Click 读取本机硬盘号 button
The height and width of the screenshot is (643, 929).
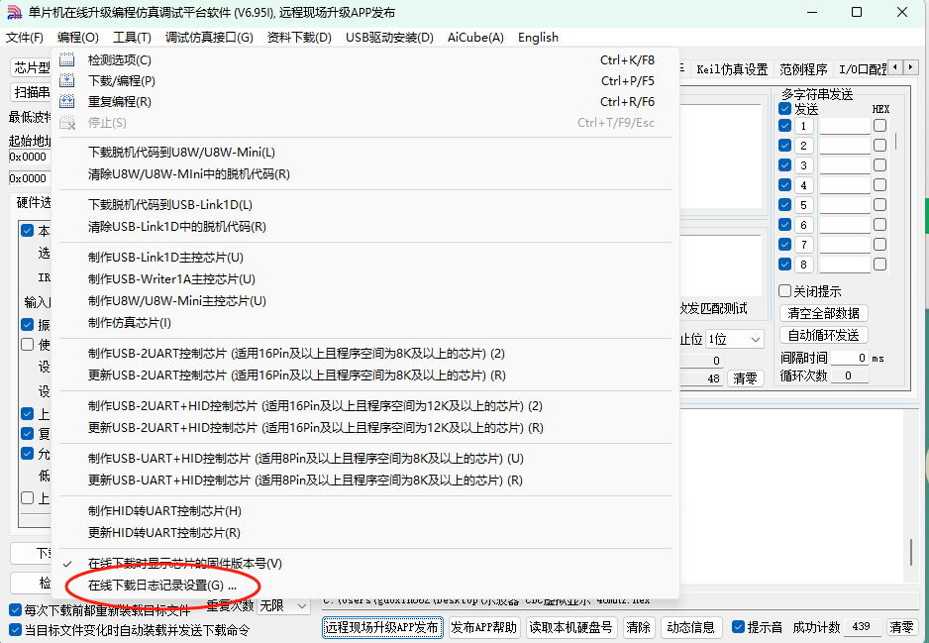click(x=571, y=627)
